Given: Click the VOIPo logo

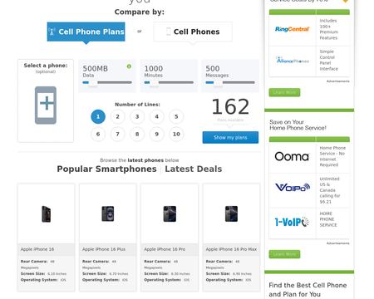Looking at the screenshot, I should coord(293,188).
